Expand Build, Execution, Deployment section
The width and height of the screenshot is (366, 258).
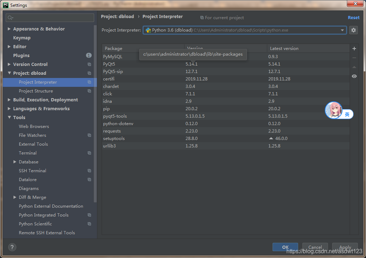coord(9,100)
